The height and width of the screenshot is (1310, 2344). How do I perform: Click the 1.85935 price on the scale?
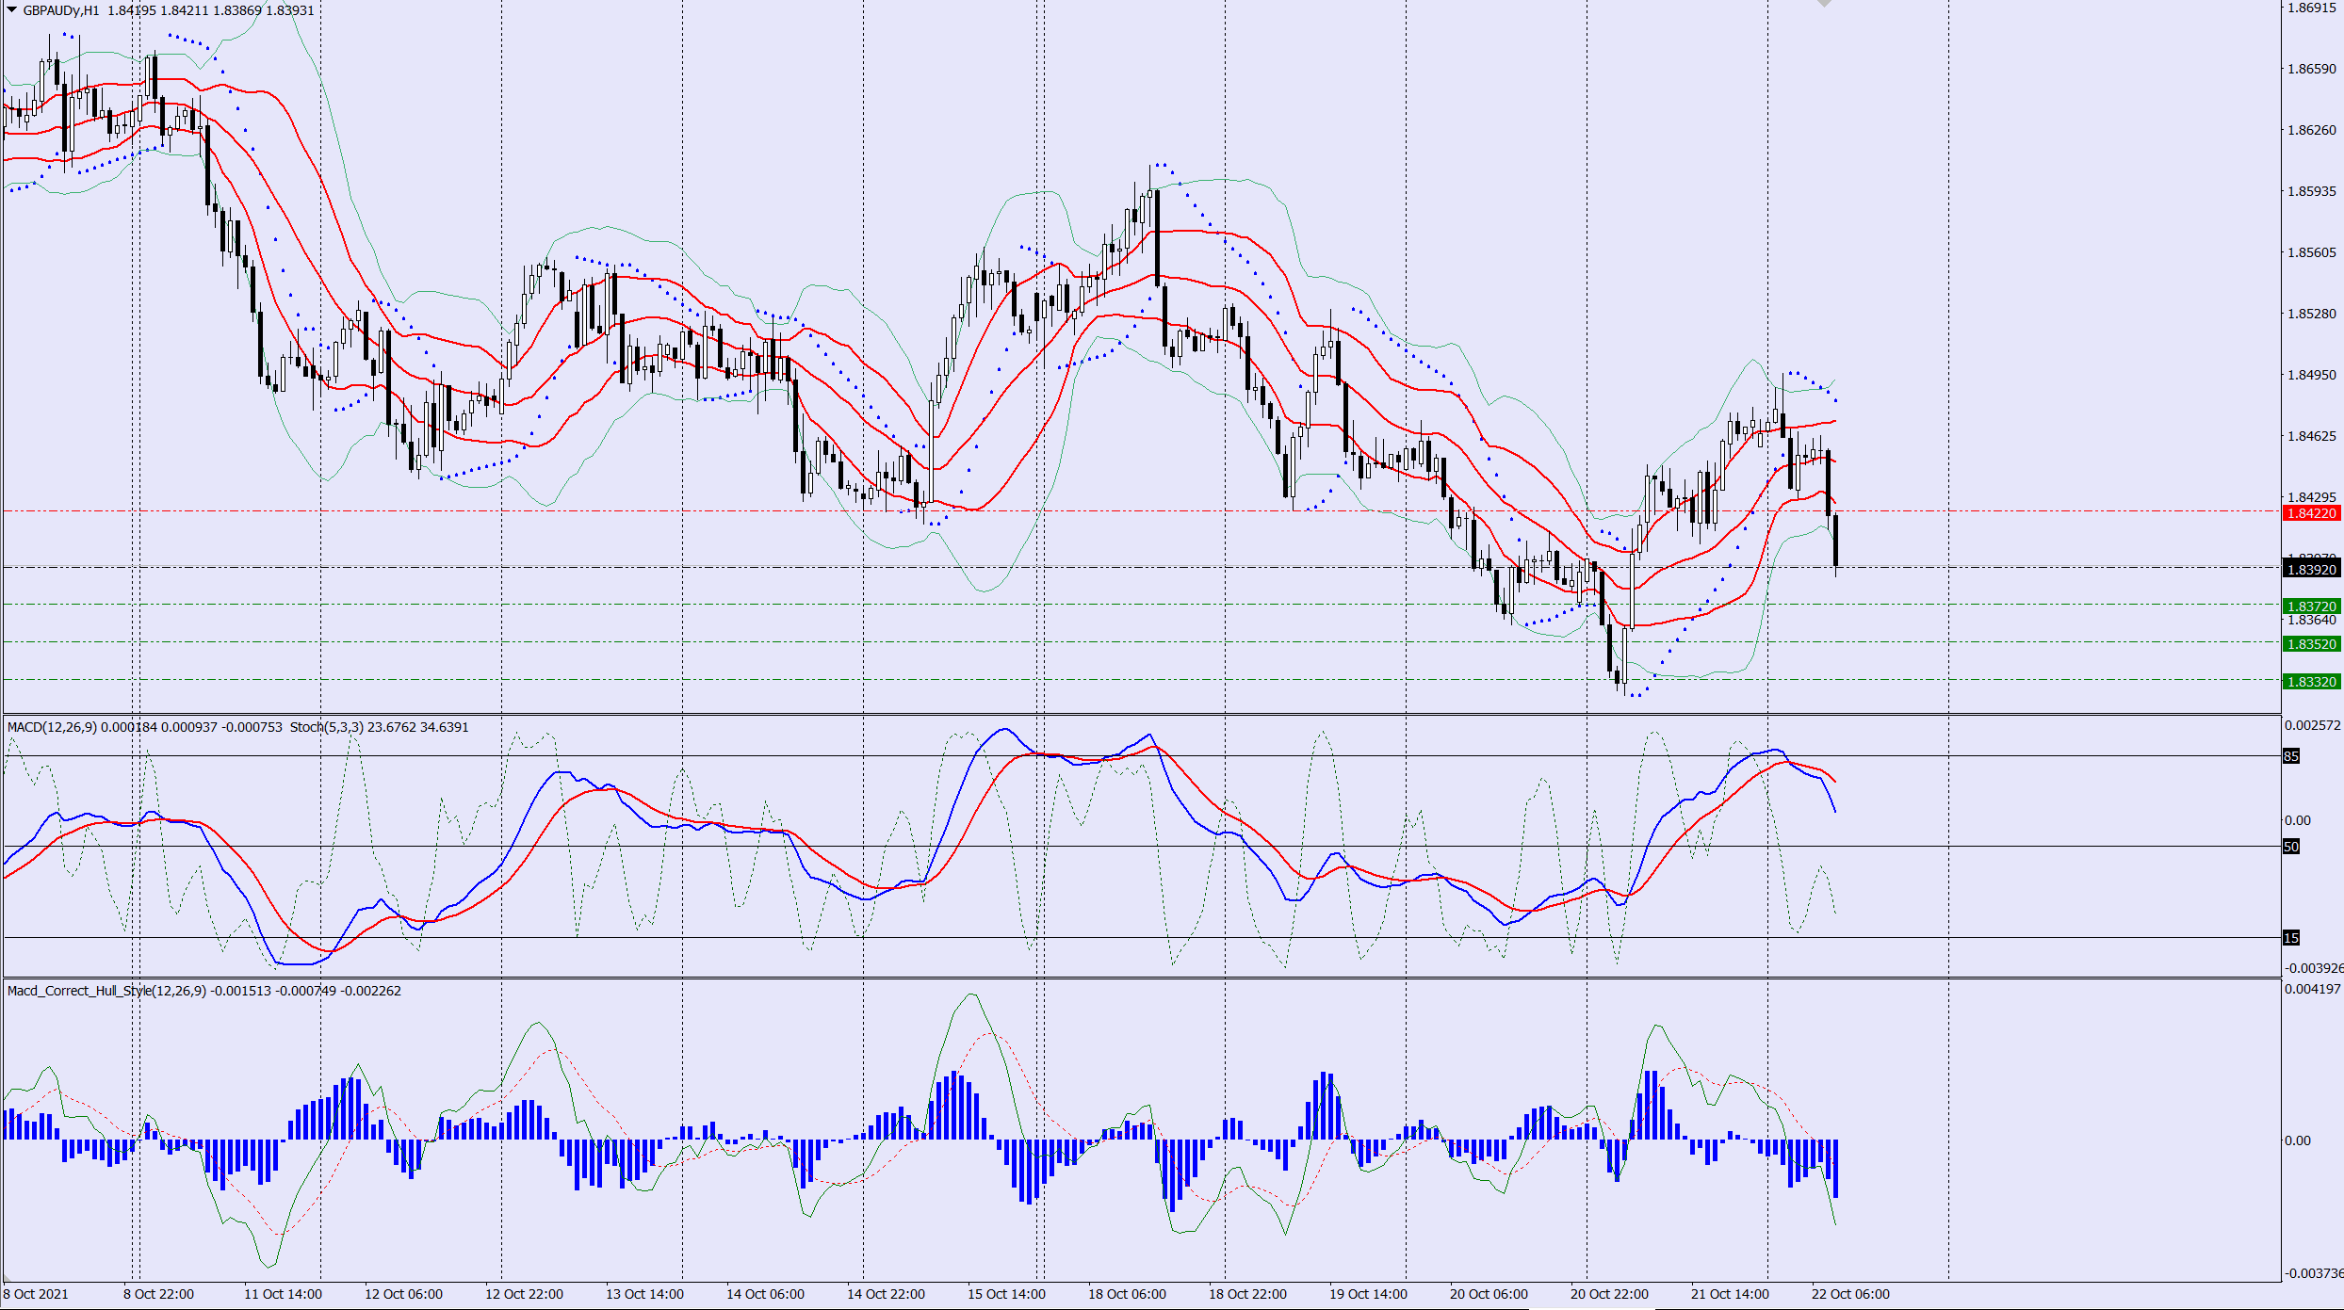[2312, 191]
